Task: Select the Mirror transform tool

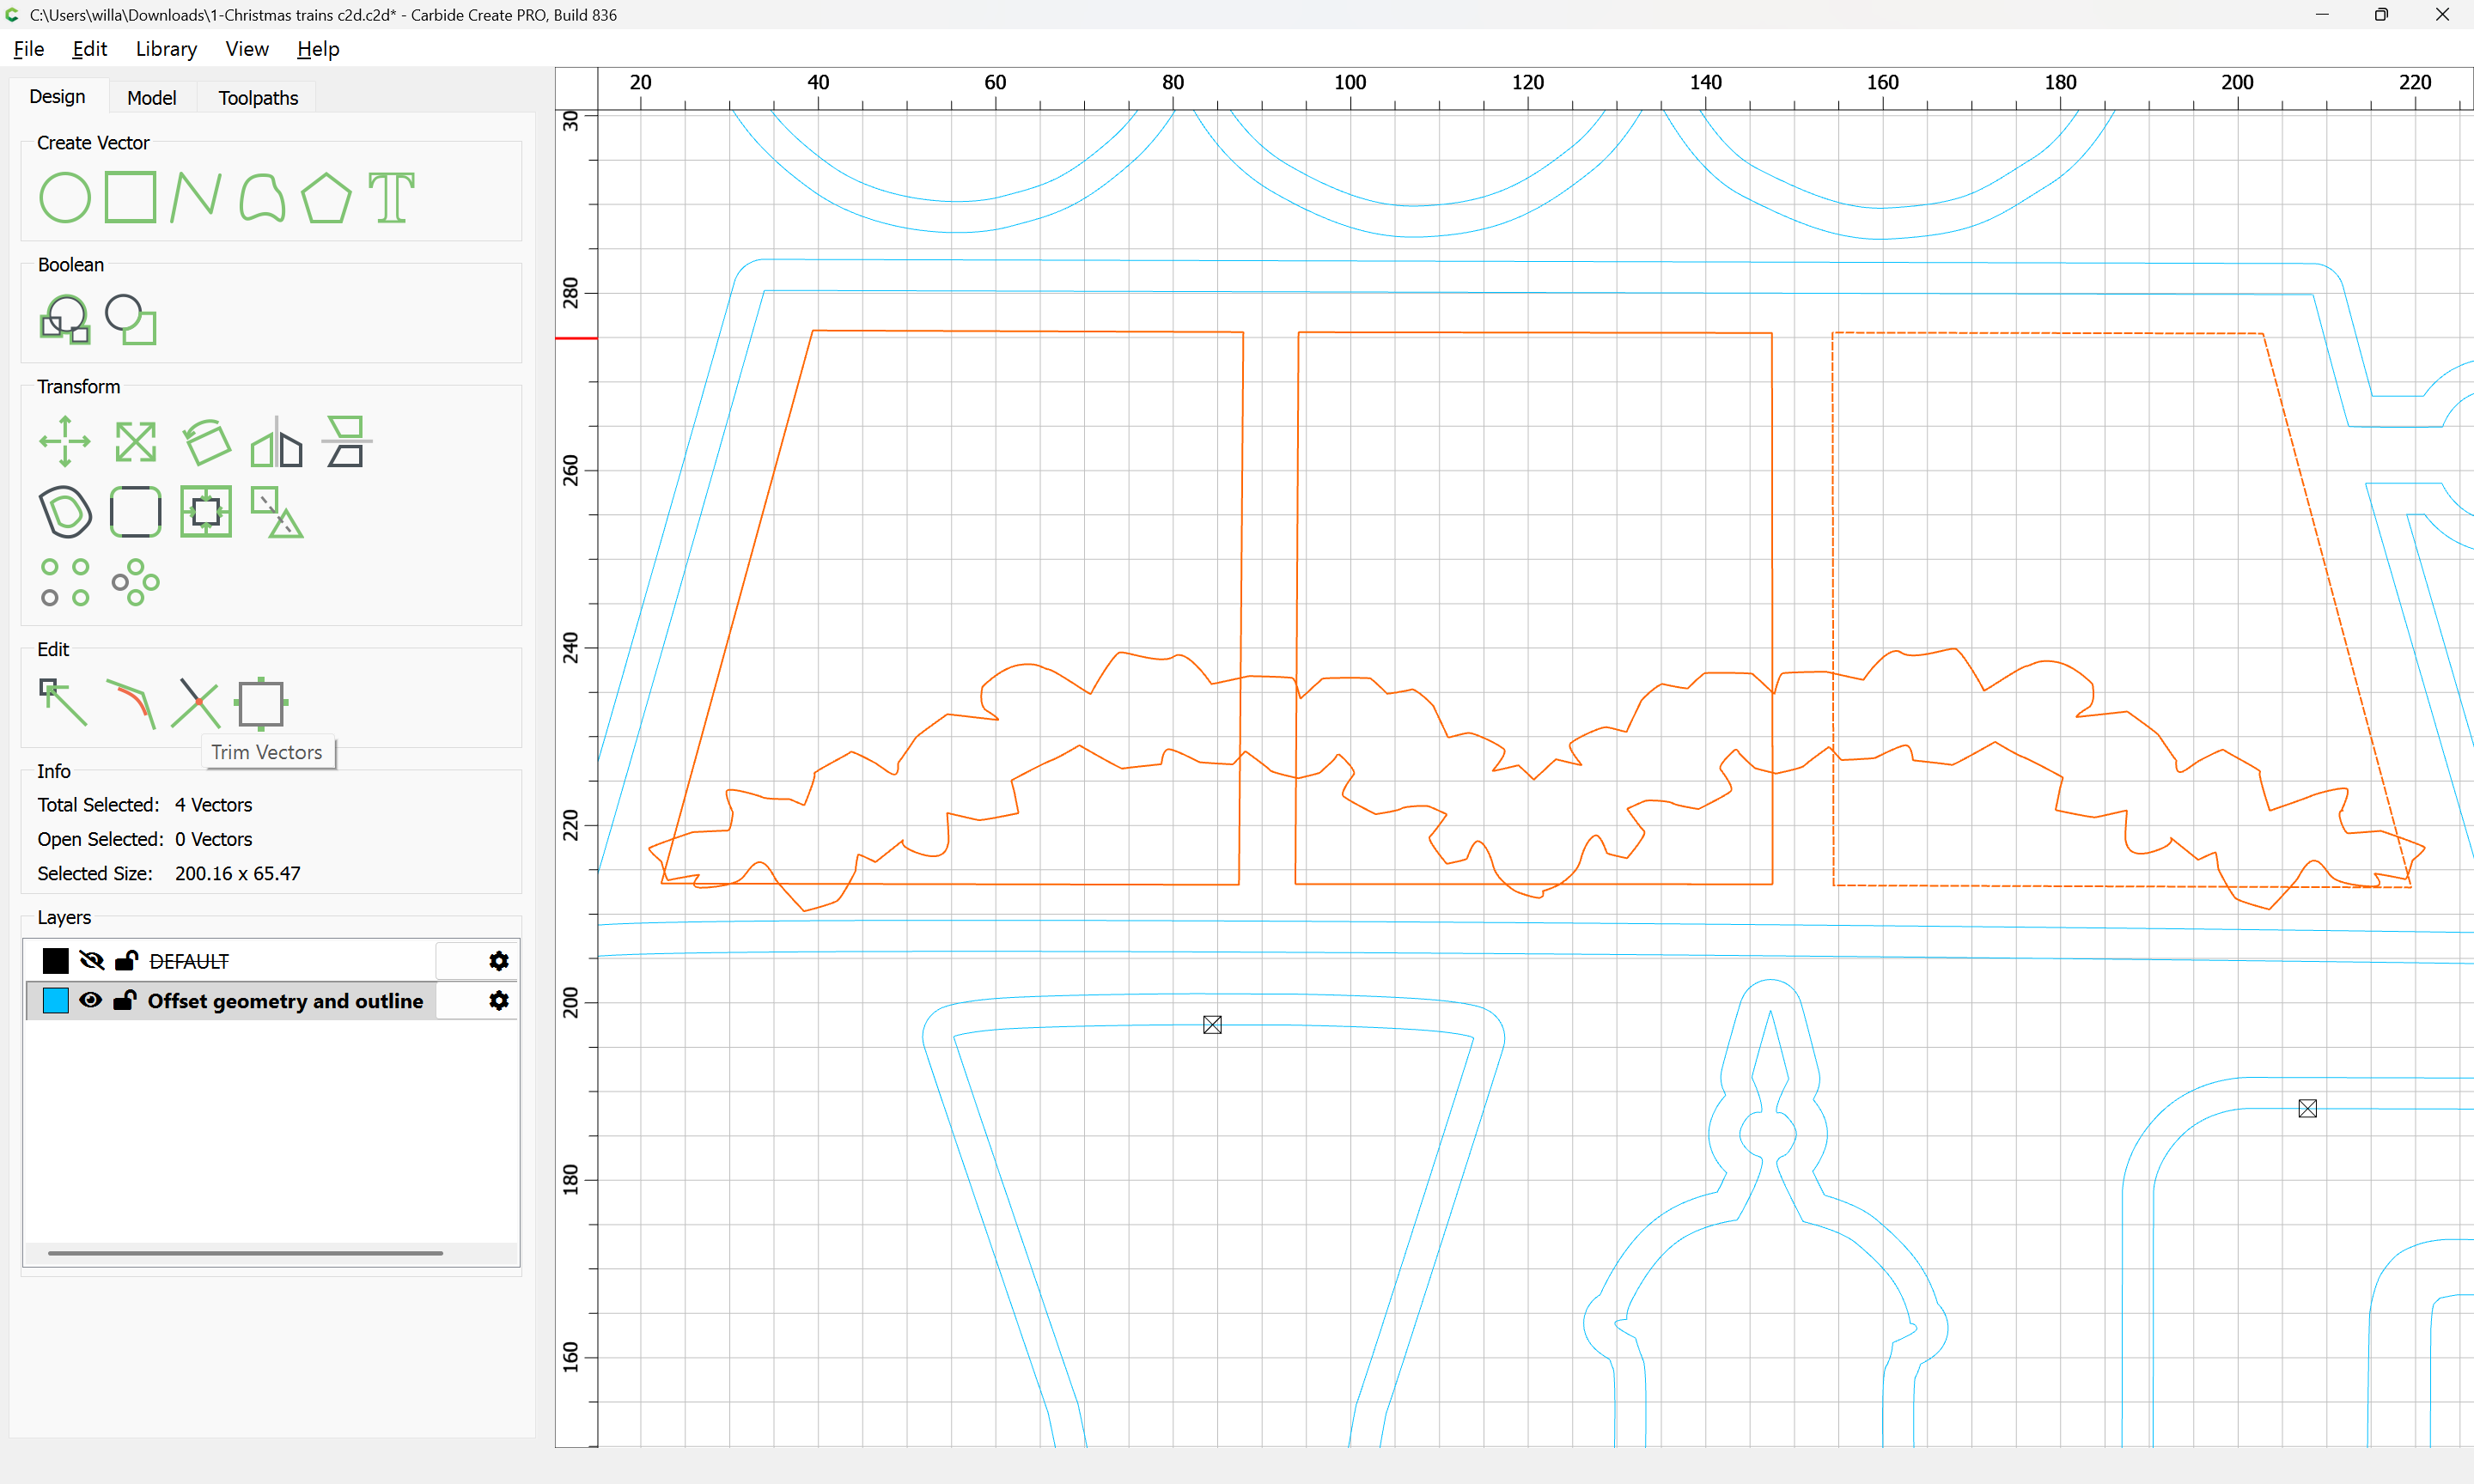Action: click(277, 441)
